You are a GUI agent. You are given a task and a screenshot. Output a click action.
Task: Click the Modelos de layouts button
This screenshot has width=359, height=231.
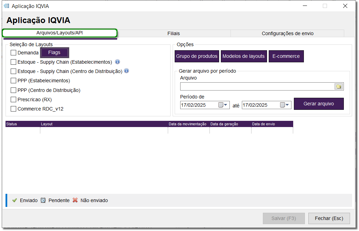[244, 56]
